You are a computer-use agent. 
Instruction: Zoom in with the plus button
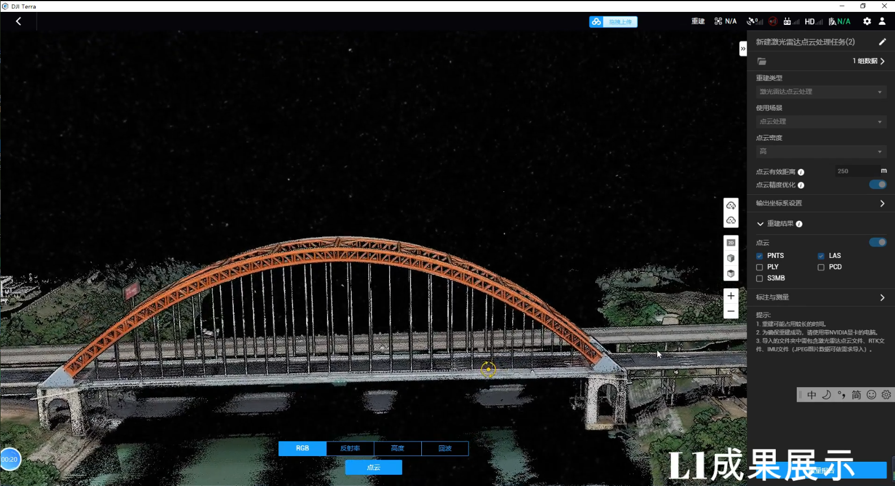pyautogui.click(x=731, y=296)
